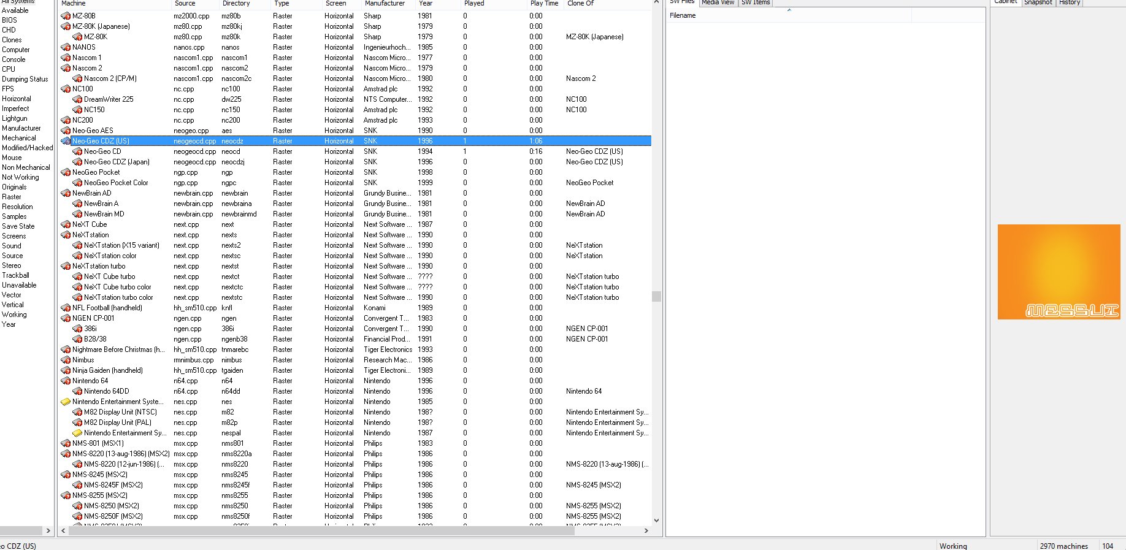Sort by the Played column header

tap(494, 4)
